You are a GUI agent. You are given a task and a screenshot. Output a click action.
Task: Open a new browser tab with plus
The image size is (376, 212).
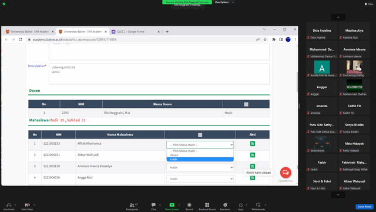tap(167, 32)
